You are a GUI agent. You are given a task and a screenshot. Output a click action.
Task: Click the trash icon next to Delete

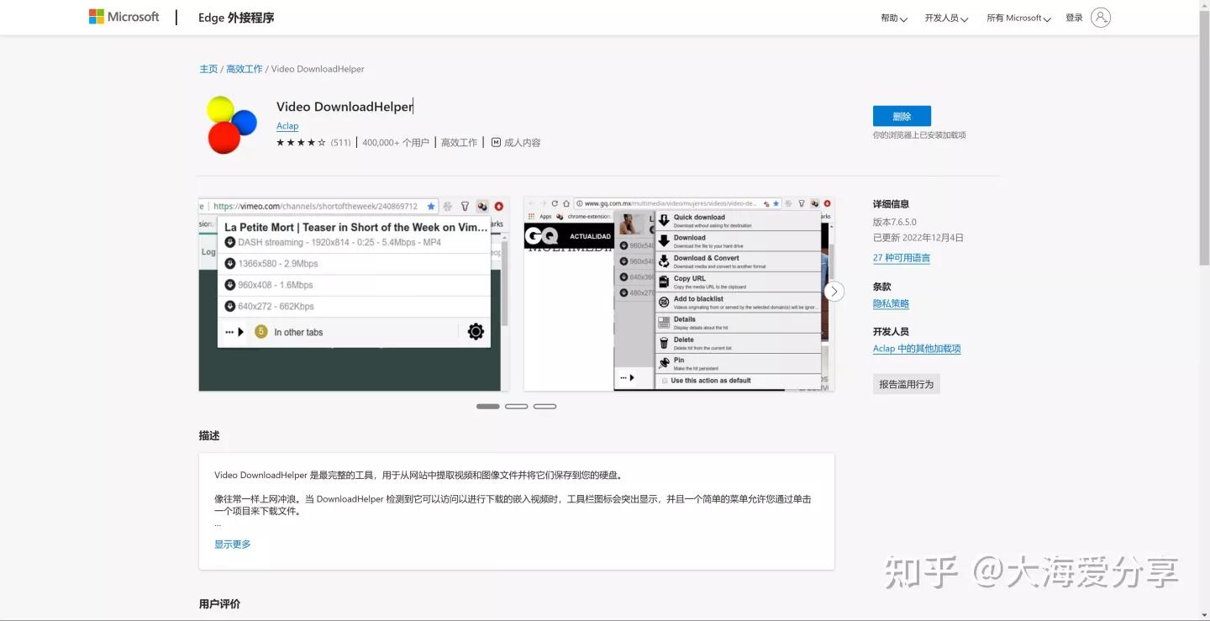pyautogui.click(x=664, y=342)
